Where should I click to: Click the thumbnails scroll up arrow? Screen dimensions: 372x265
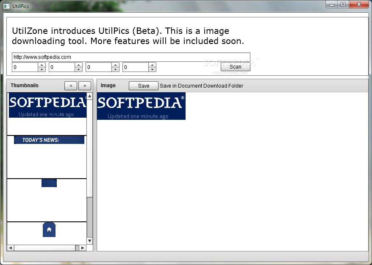89,96
